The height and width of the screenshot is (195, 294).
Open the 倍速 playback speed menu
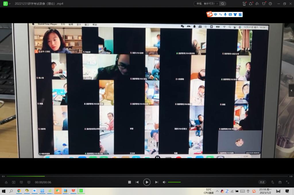262,182
